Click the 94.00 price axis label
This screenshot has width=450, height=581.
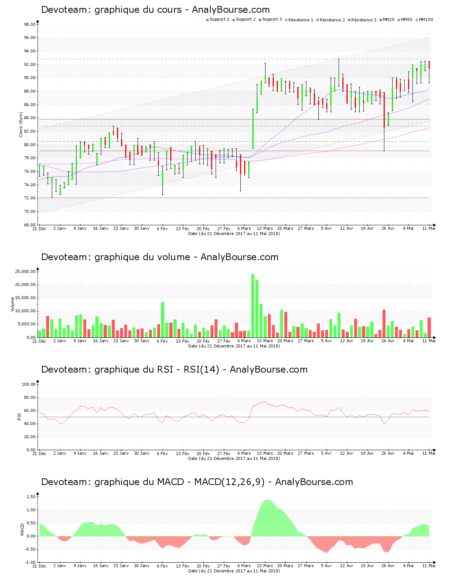[30, 51]
